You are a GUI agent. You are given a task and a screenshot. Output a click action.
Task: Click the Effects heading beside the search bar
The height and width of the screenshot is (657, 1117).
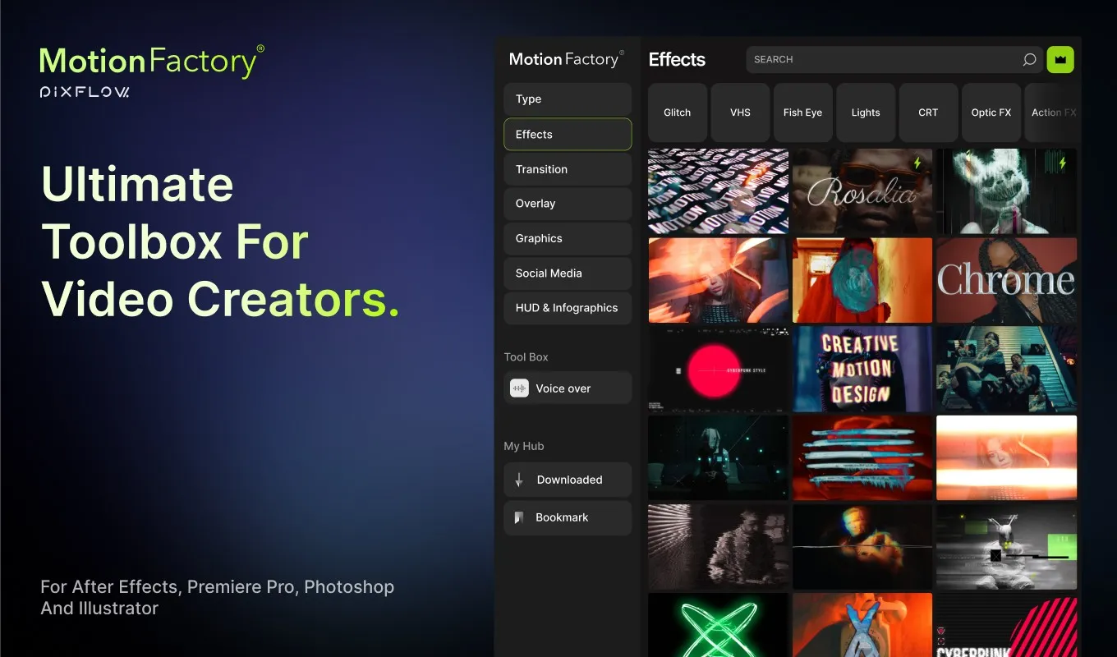(x=677, y=60)
